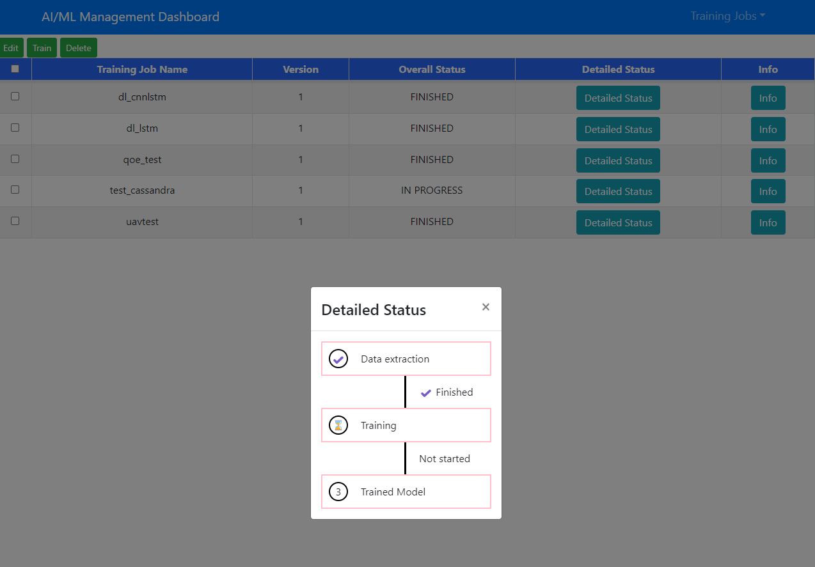815x567 pixels.
Task: Click the purple Finished checkmark icon
Action: click(x=426, y=392)
